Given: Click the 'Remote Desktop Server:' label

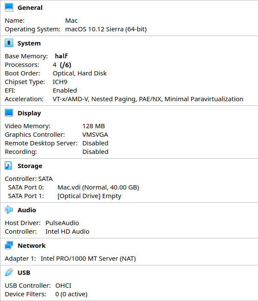Looking at the screenshot, I should pos(41,143).
